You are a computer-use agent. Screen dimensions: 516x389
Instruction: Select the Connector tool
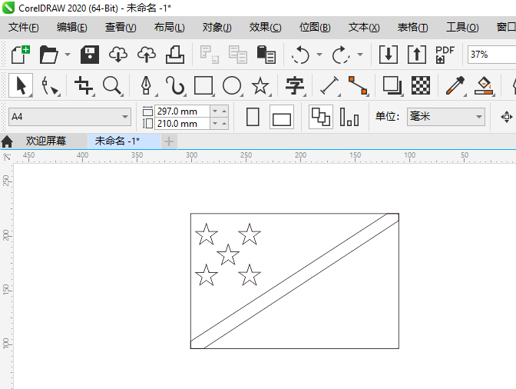click(358, 85)
